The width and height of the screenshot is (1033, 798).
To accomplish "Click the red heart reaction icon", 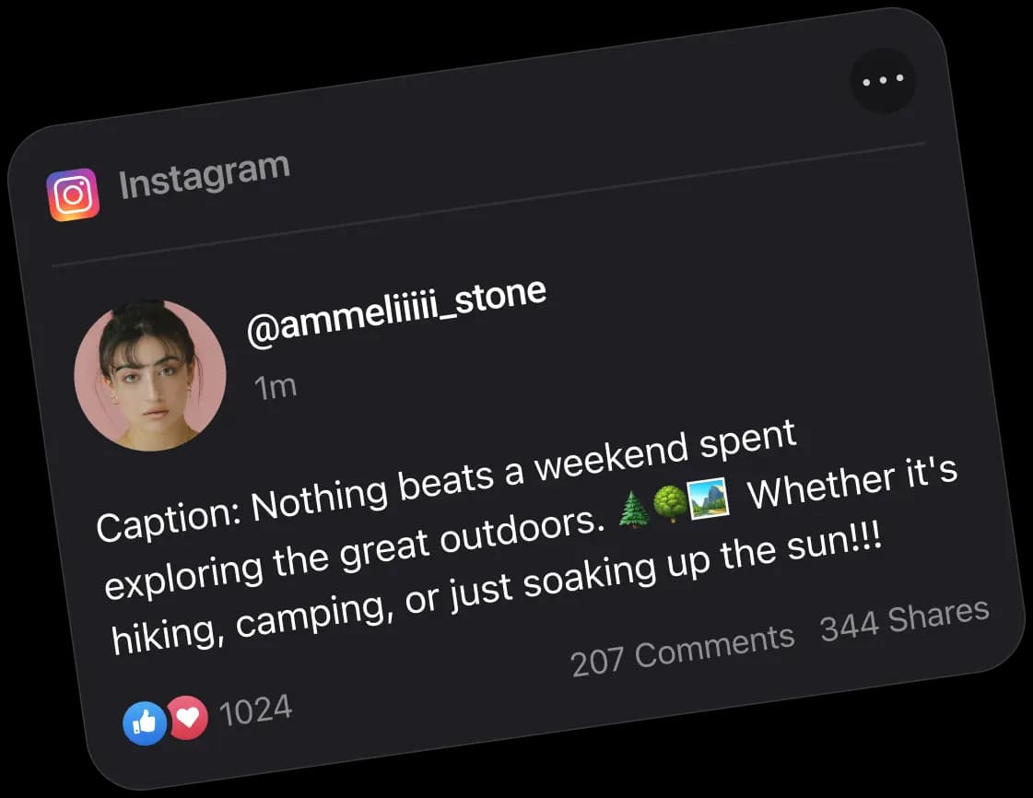I will (x=188, y=717).
